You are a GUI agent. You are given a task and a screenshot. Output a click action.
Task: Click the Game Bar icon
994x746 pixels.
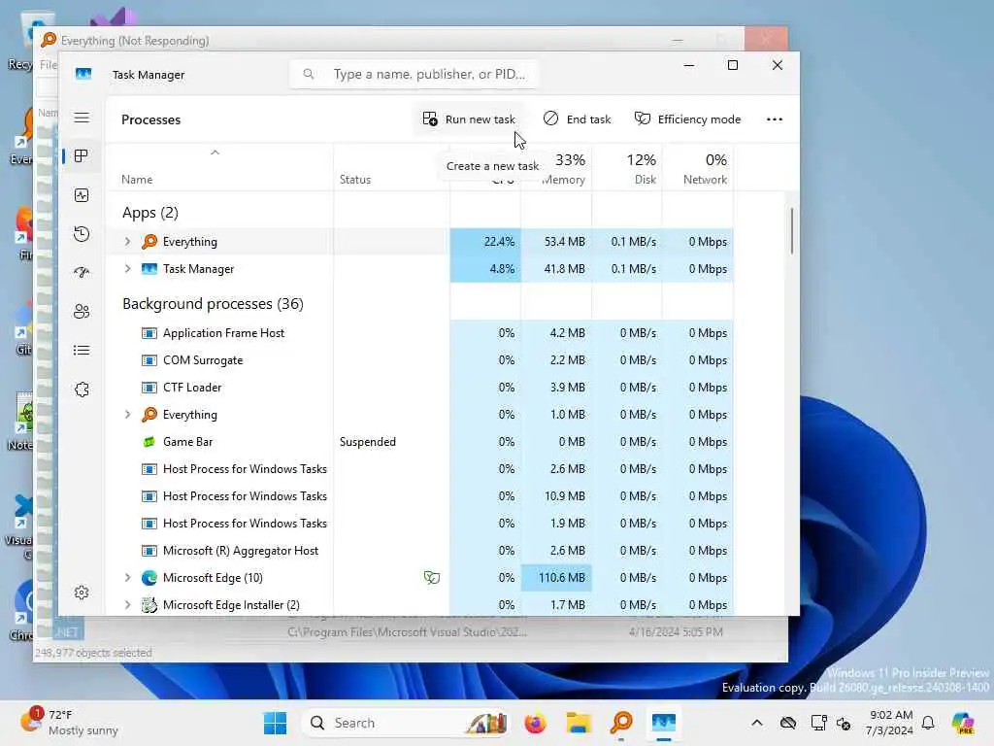point(149,442)
